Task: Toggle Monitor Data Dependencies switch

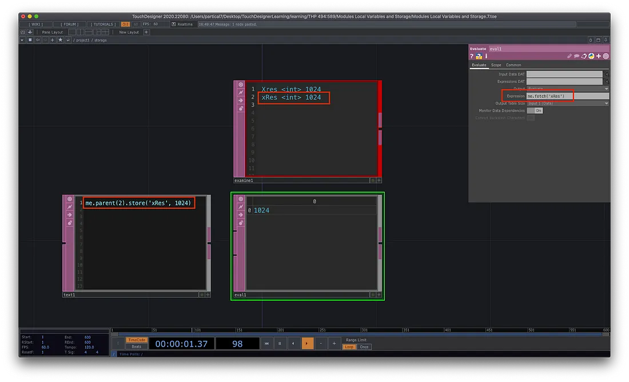Action: click(535, 110)
